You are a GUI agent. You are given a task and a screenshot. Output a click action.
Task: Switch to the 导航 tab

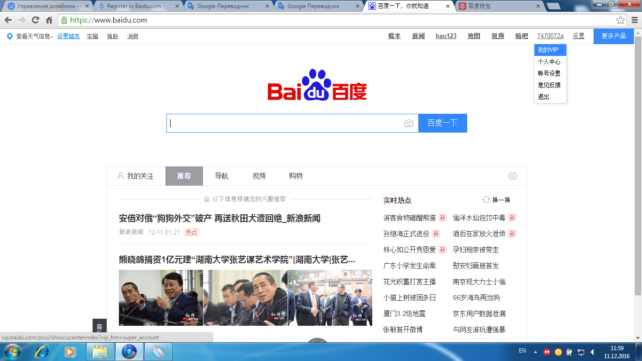[x=221, y=176]
